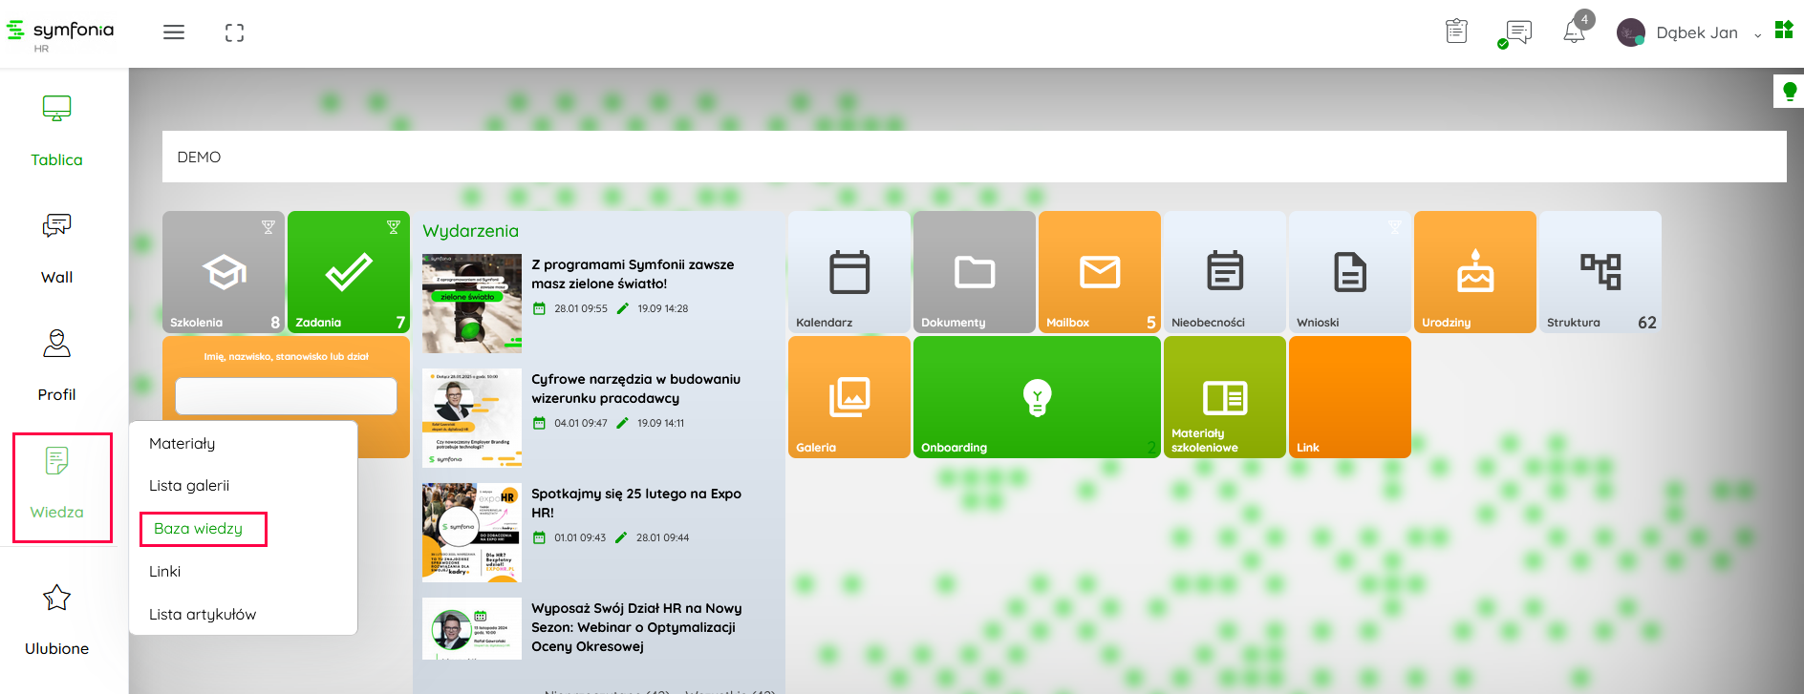Click the notifications bell icon
Viewport: 1804px width, 694px height.
point(1574,32)
